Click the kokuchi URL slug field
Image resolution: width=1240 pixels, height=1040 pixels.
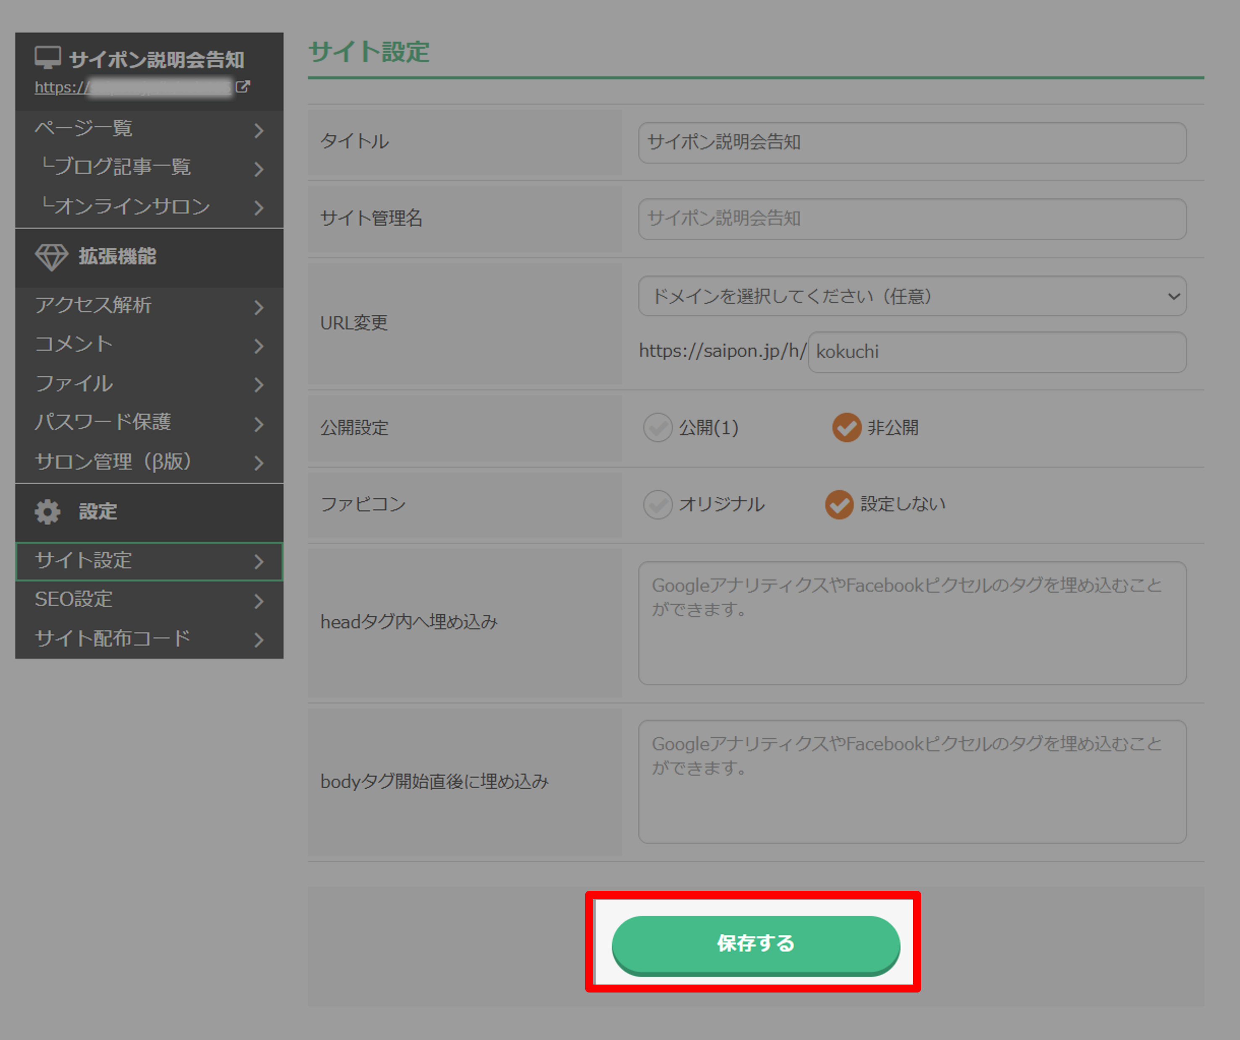click(997, 352)
